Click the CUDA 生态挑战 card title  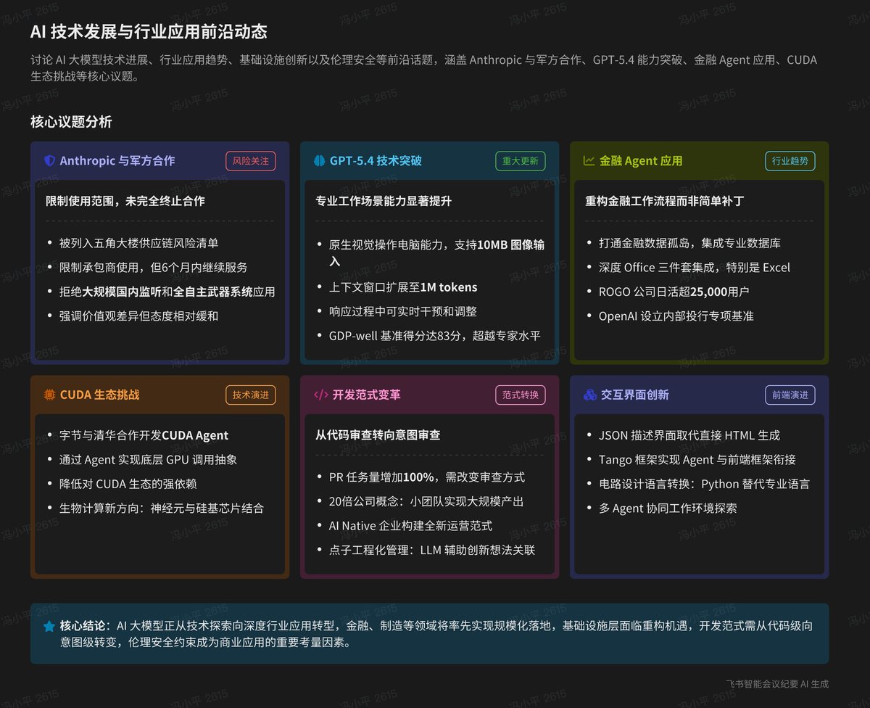pos(100,395)
